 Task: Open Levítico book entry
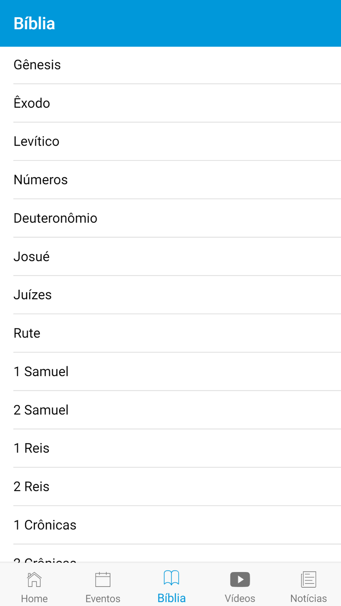pos(170,141)
